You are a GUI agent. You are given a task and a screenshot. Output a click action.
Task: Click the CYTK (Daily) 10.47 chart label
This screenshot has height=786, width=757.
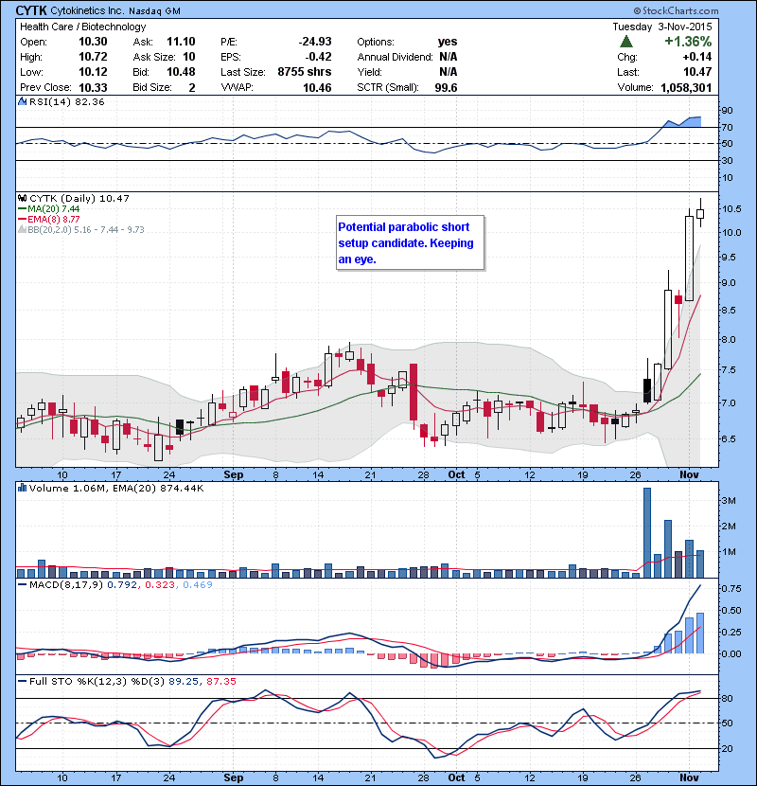pos(79,199)
